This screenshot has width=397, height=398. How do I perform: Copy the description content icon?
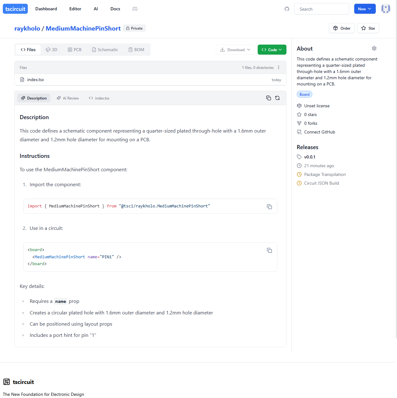click(x=269, y=98)
